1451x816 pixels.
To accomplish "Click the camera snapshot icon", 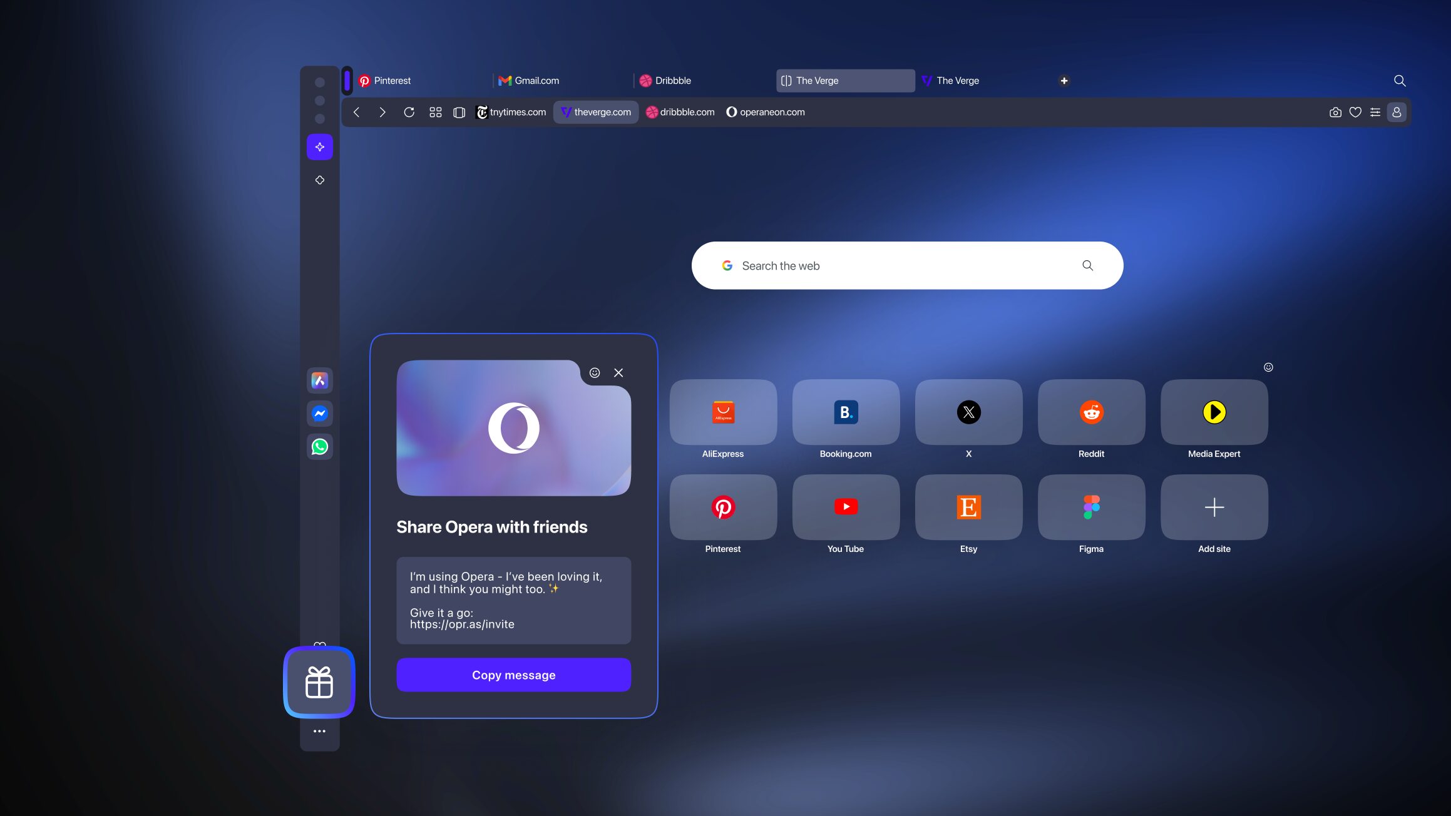I will coord(1335,113).
